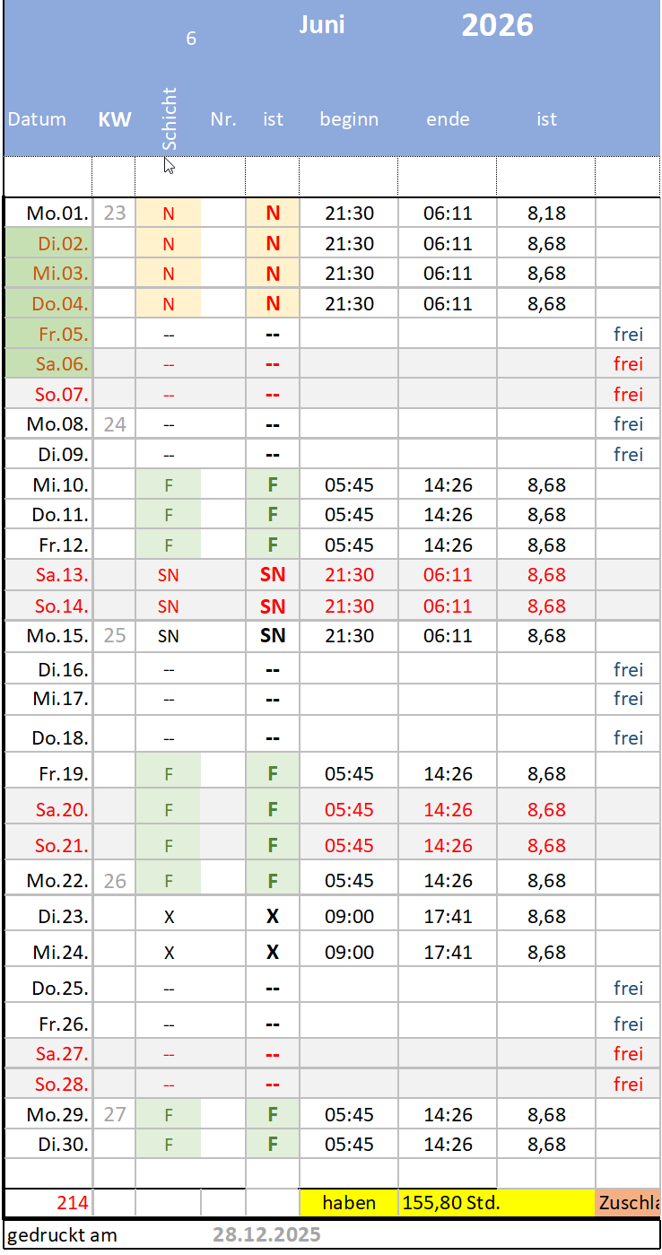
Task: Click the Juni month header
Action: [322, 25]
